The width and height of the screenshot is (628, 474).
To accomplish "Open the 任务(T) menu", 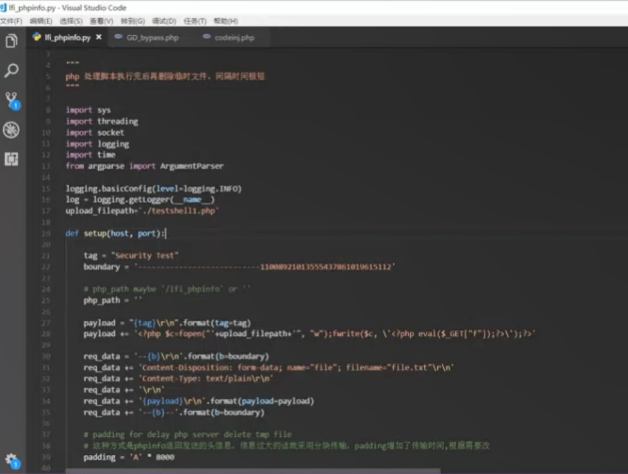I will pyautogui.click(x=195, y=21).
